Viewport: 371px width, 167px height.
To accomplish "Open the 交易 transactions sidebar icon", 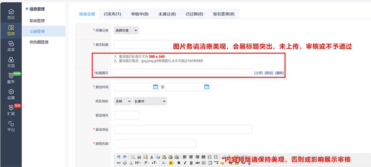I will [x=11, y=62].
